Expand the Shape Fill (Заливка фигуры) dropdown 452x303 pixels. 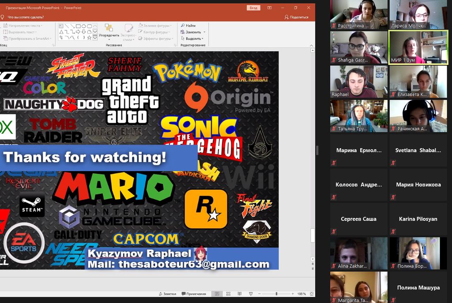(x=171, y=26)
